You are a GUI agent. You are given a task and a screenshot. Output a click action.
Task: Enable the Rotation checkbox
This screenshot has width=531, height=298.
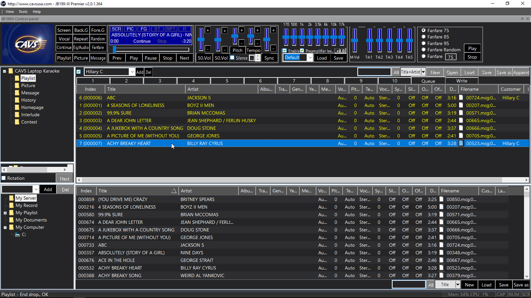[x=4, y=178]
